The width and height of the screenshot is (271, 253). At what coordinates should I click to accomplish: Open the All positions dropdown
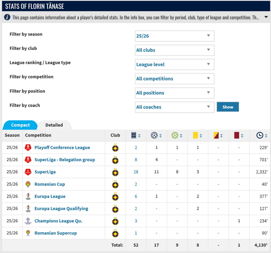click(174, 93)
